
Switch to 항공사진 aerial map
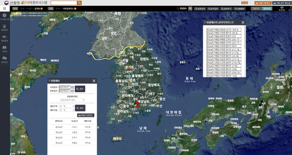[267, 9]
